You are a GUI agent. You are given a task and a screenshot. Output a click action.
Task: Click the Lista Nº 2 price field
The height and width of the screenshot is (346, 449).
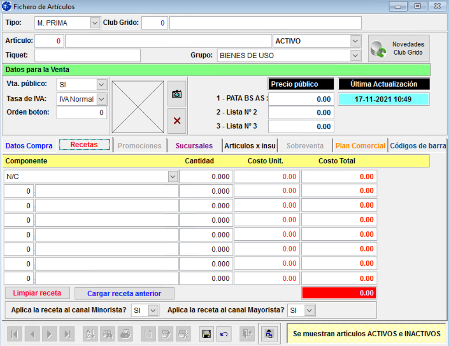tap(301, 113)
